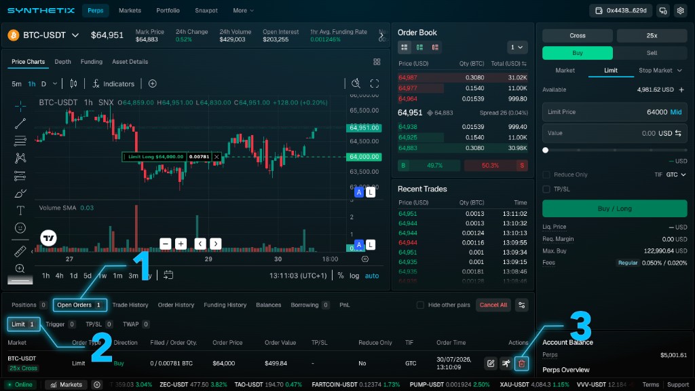Show both sides order book view

405,47
